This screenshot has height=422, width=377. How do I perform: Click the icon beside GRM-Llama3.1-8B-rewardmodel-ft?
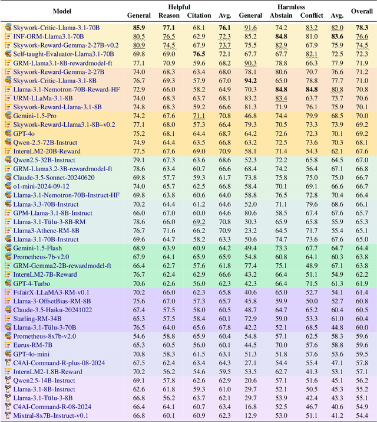coord(8,63)
